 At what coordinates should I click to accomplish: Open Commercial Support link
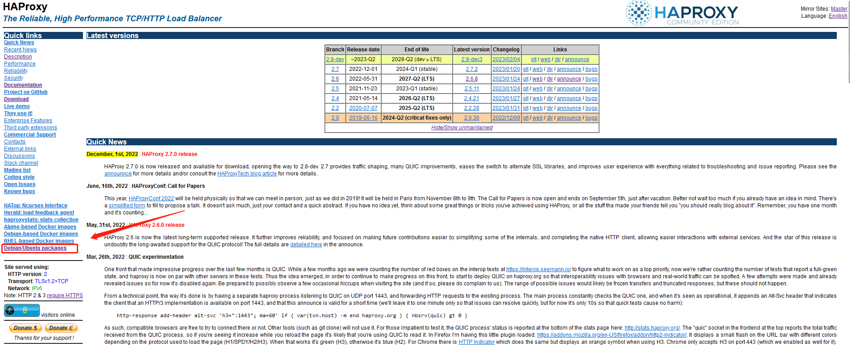click(x=30, y=135)
